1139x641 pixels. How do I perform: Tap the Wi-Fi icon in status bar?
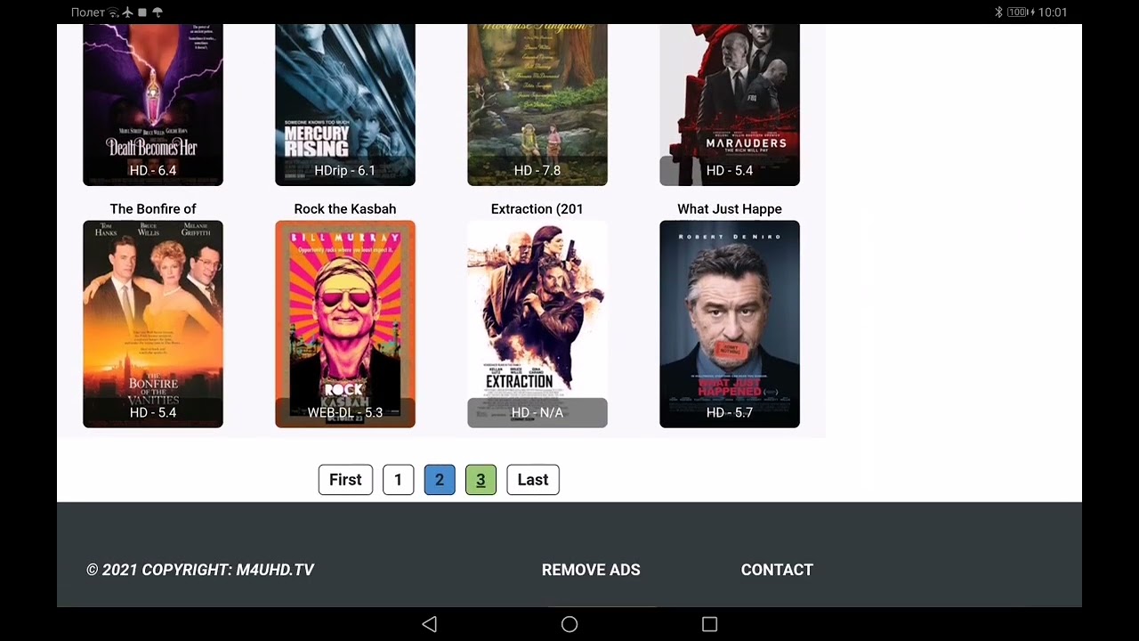pos(113,12)
